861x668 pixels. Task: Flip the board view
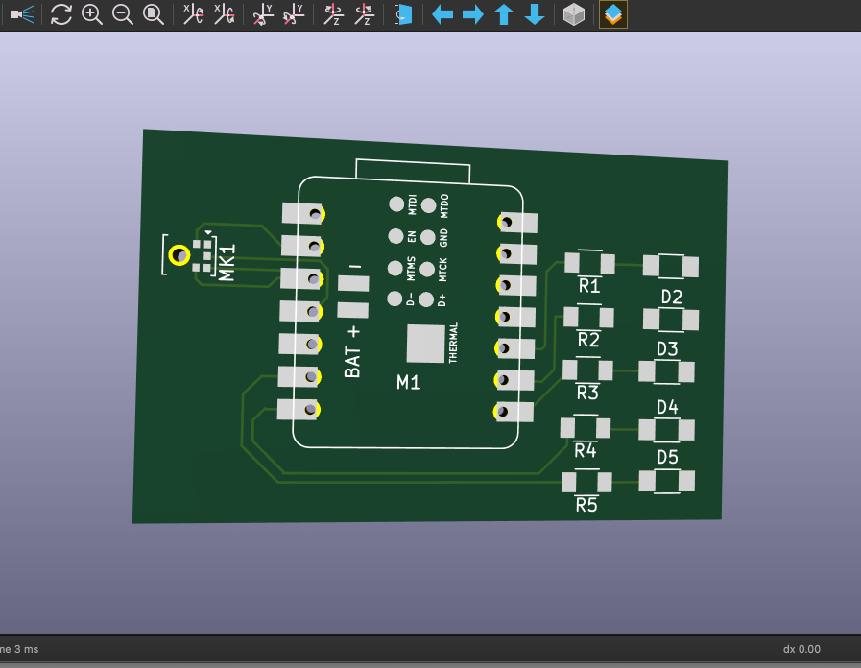[403, 14]
